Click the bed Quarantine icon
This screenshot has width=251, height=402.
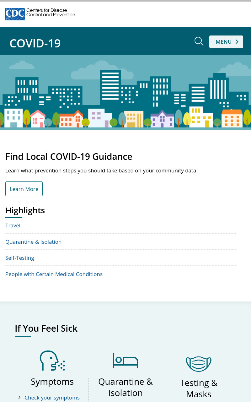(125, 360)
